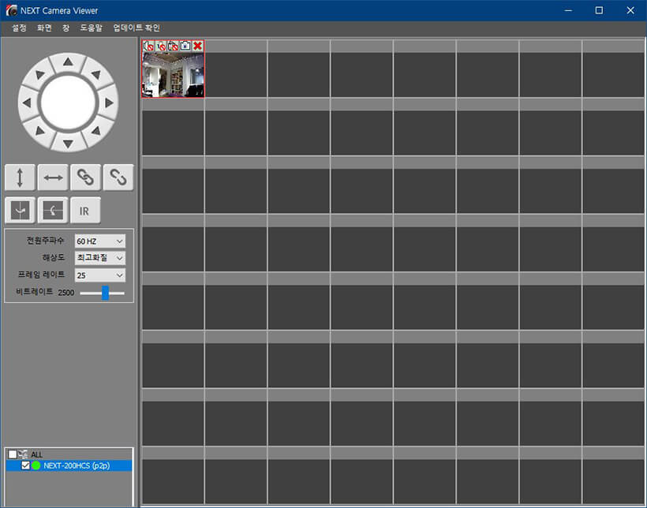
Task: Toggle audio listen icon on camera tile
Action: [x=148, y=46]
